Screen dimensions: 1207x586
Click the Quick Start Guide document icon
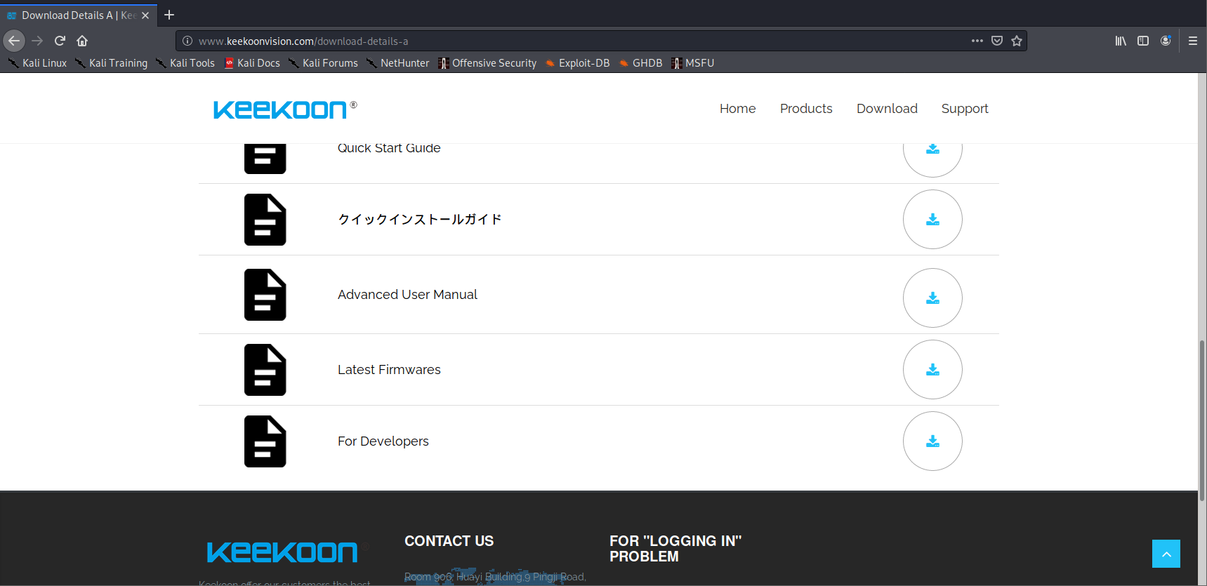265,159
